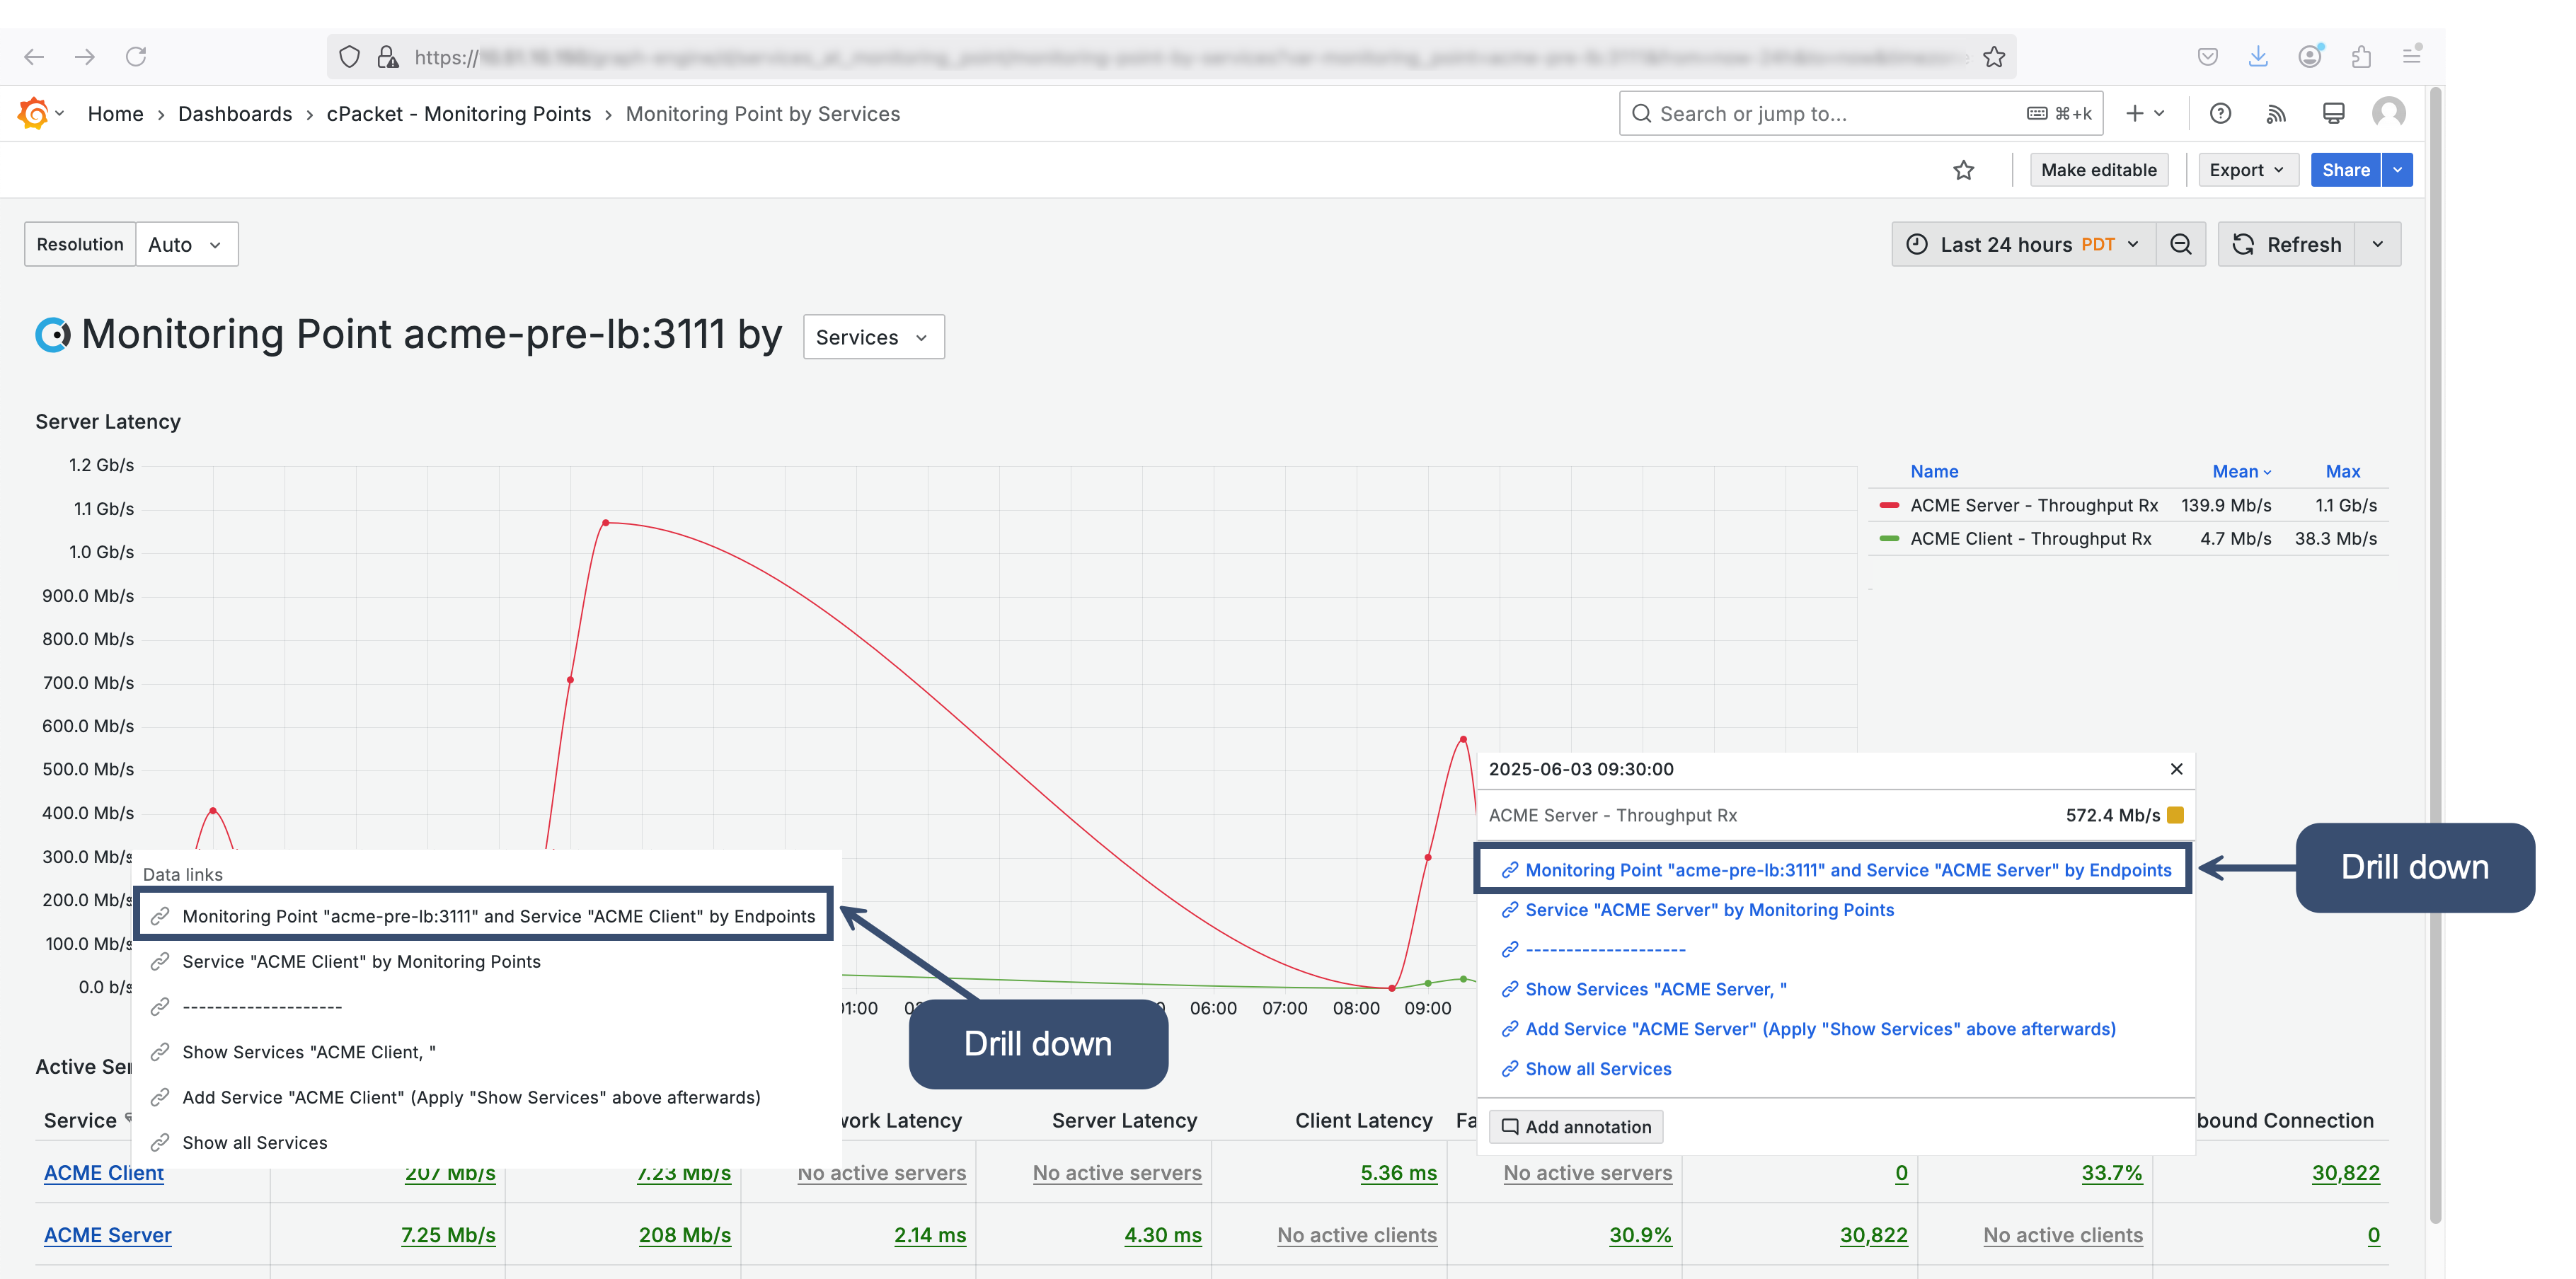Viewport: 2576px width, 1279px height.
Task: Open the Grafana help icon
Action: click(x=2220, y=114)
